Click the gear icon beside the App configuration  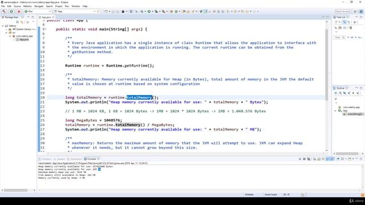tap(98, 11)
